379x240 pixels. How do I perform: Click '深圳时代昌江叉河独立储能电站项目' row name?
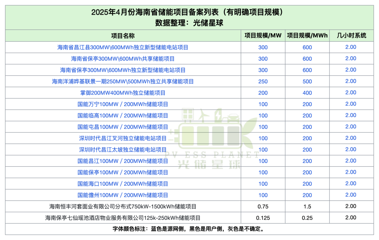point(123,138)
